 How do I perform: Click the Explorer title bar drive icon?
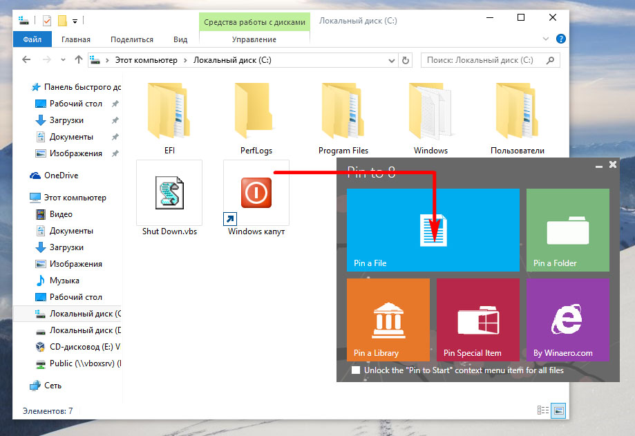[x=24, y=20]
